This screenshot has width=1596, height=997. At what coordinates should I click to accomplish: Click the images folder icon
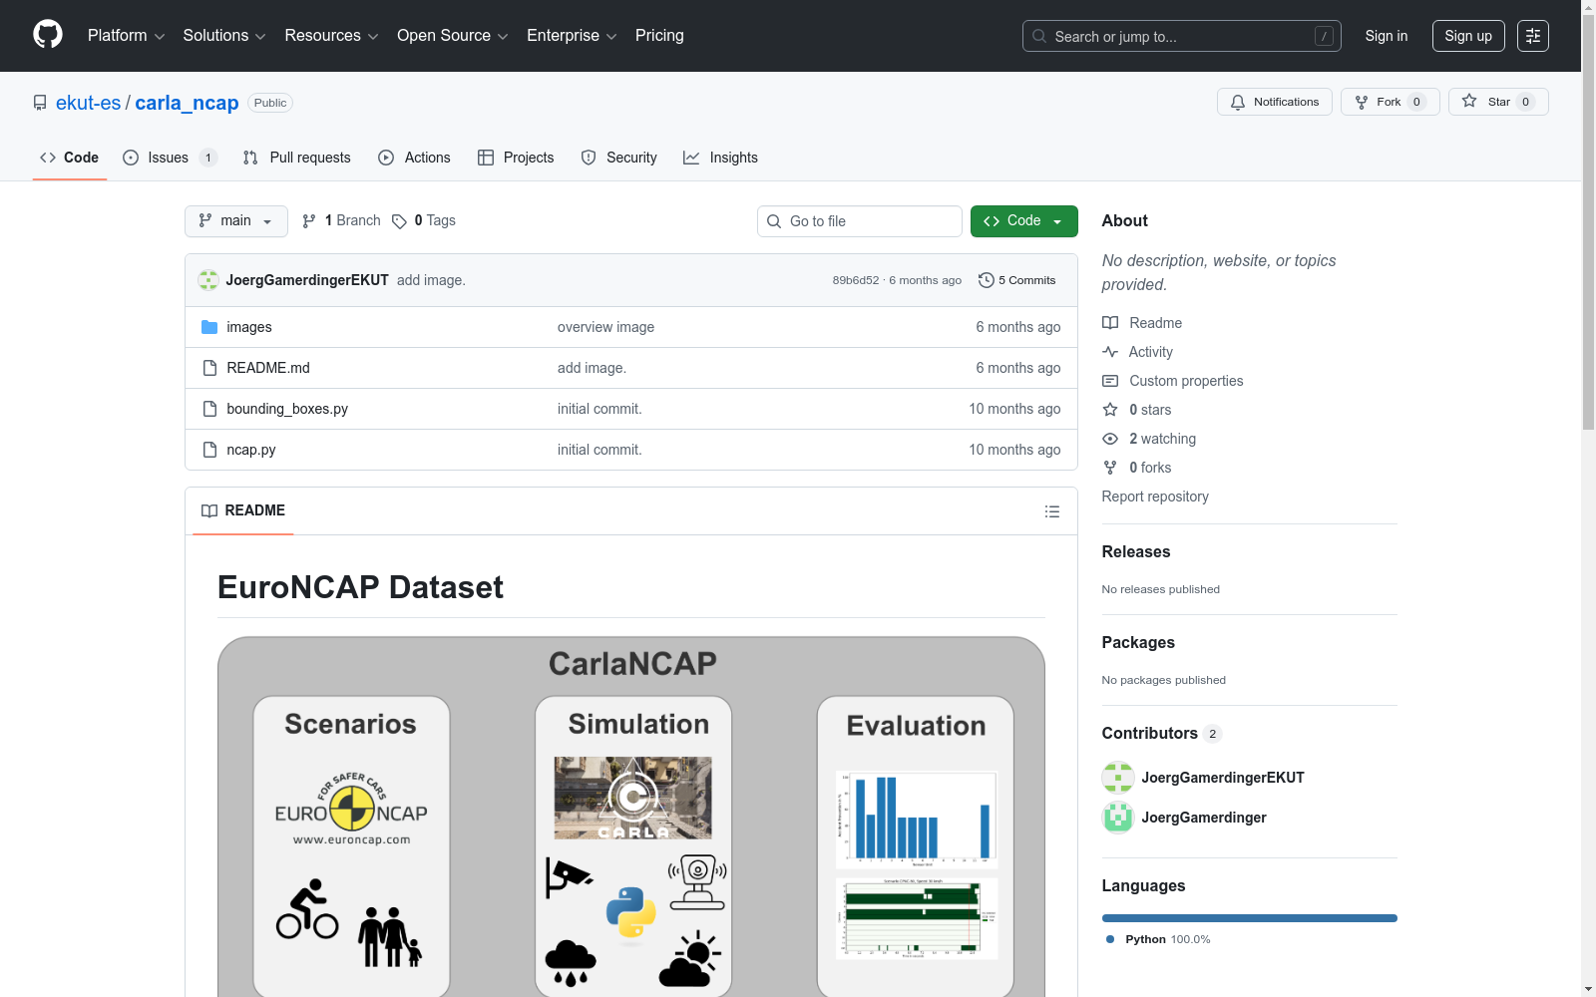click(x=209, y=327)
